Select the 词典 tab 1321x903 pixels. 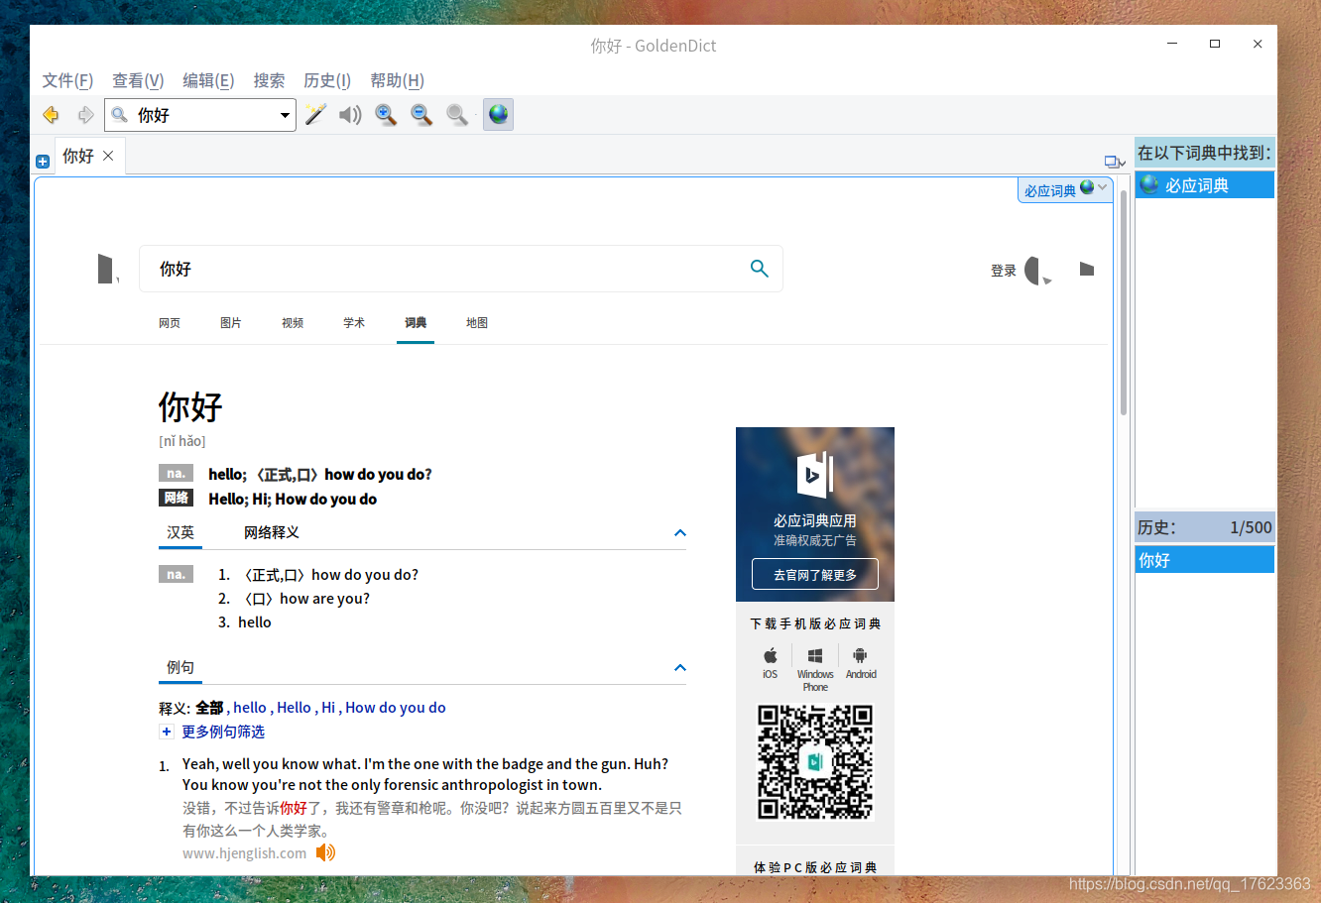(416, 323)
